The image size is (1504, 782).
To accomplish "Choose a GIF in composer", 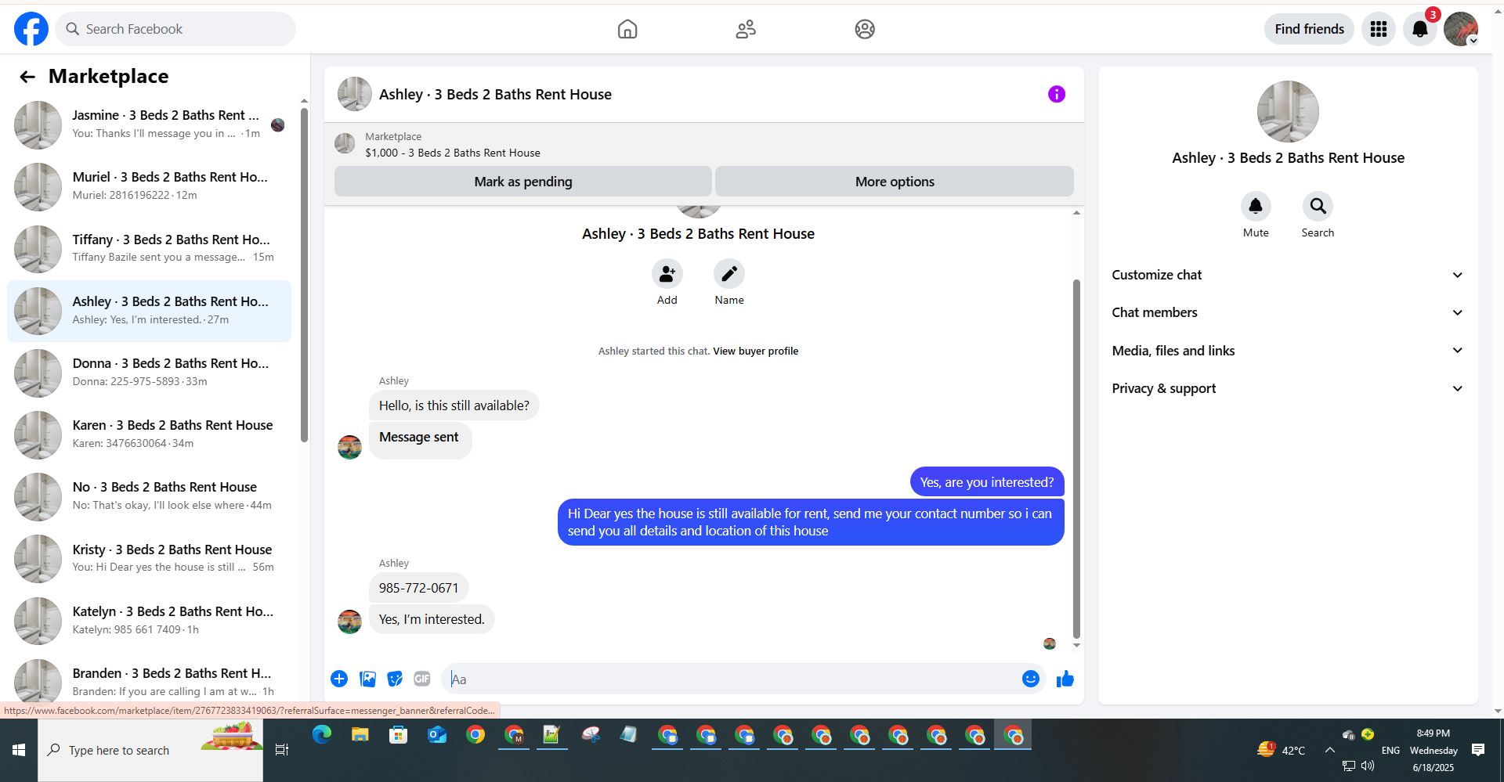I will tap(422, 679).
